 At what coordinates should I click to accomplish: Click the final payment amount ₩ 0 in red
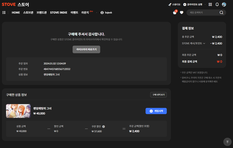coord(220,62)
